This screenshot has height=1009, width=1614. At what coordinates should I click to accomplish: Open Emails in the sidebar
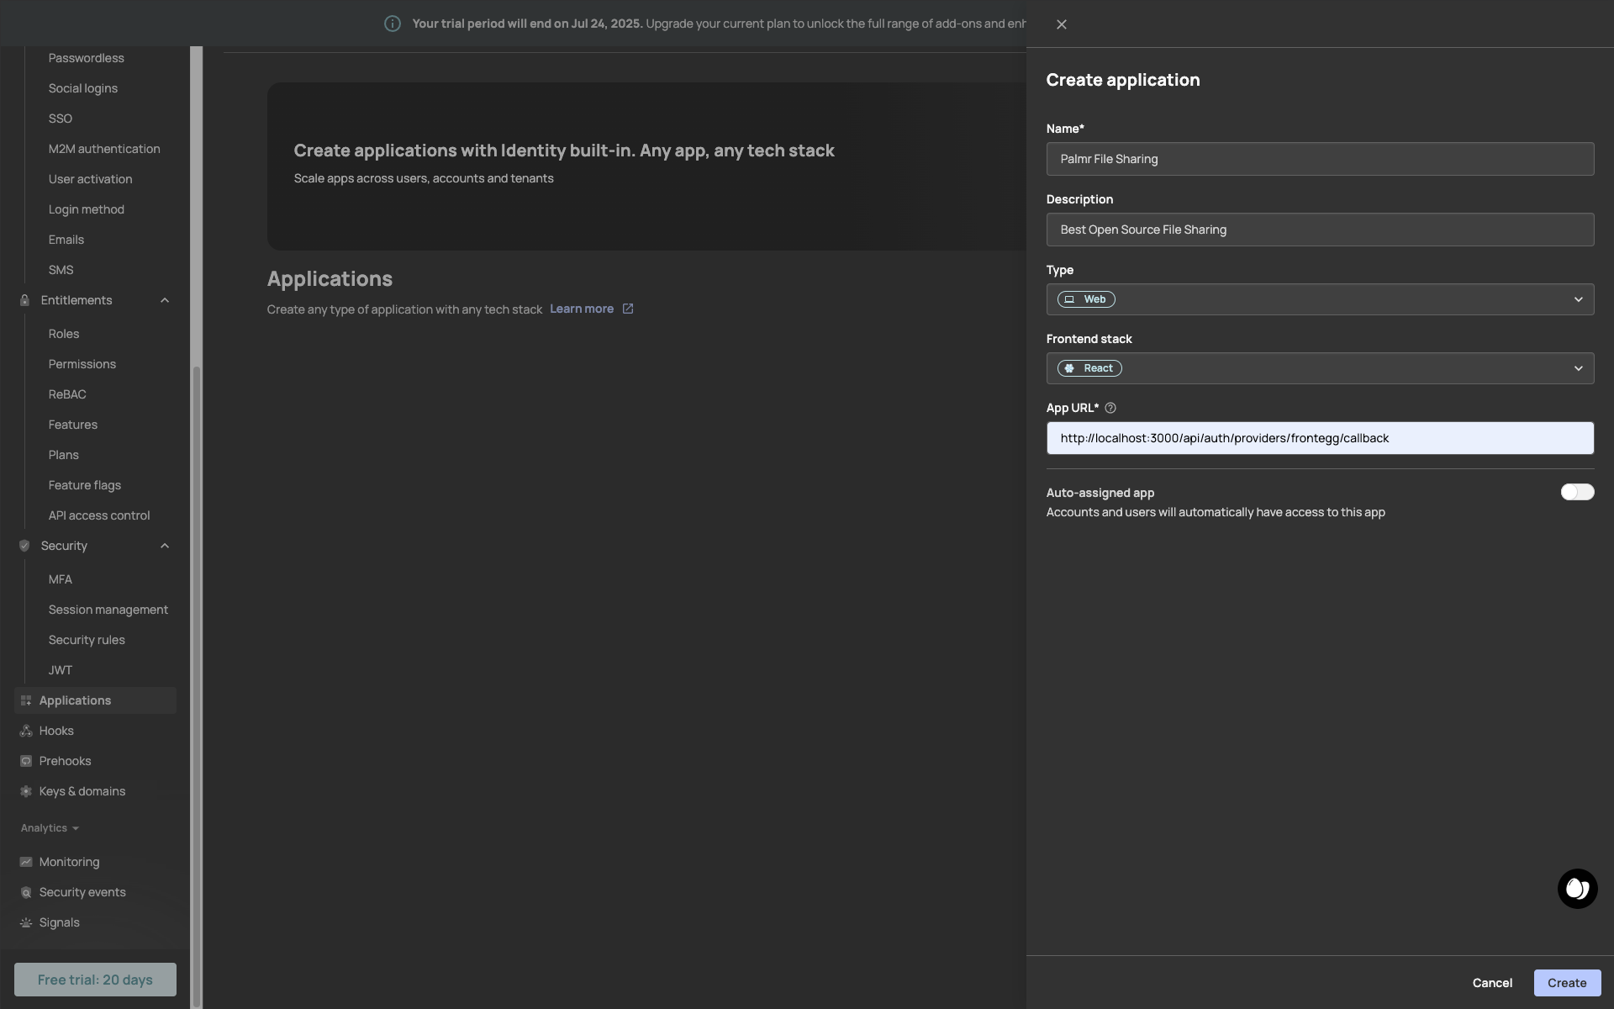[66, 240]
